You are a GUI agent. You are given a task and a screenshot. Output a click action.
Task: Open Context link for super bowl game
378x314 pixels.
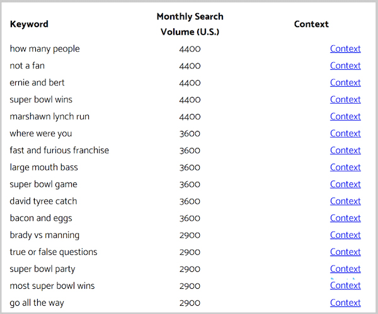coord(345,184)
